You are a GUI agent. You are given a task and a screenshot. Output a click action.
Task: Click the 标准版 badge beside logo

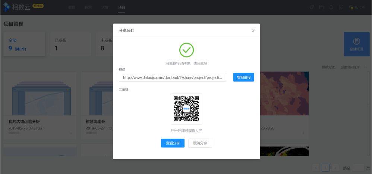point(38,6)
